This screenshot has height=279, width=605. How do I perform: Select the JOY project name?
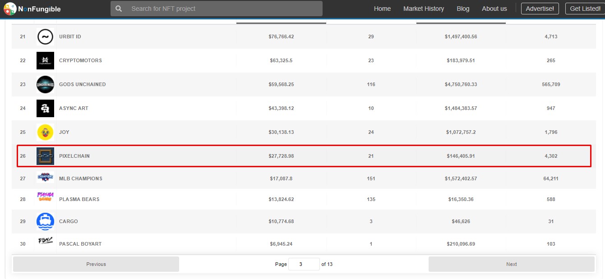click(64, 132)
